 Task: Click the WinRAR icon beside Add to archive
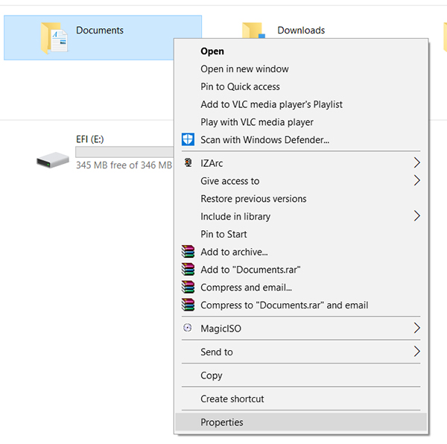point(188,252)
